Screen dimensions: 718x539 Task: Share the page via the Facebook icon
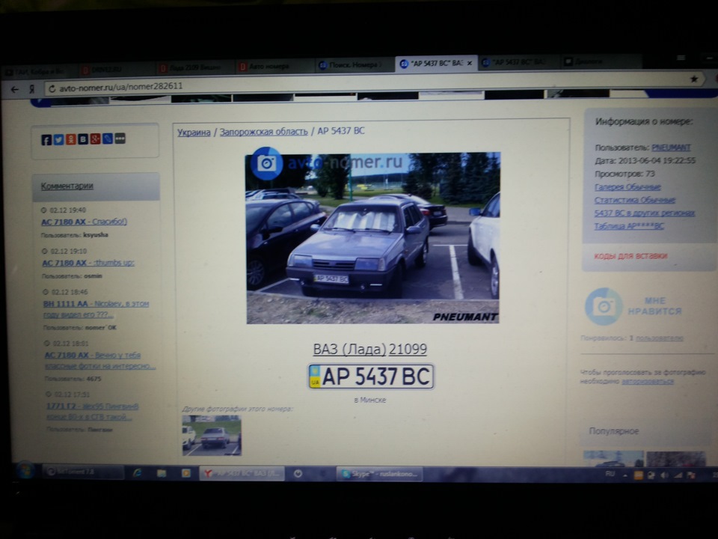click(x=46, y=140)
